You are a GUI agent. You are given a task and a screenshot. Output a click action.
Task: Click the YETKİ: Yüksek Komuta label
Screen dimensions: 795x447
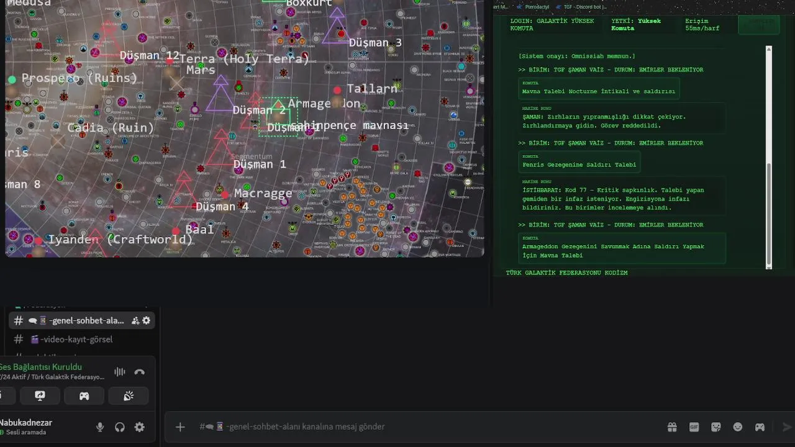coord(636,24)
